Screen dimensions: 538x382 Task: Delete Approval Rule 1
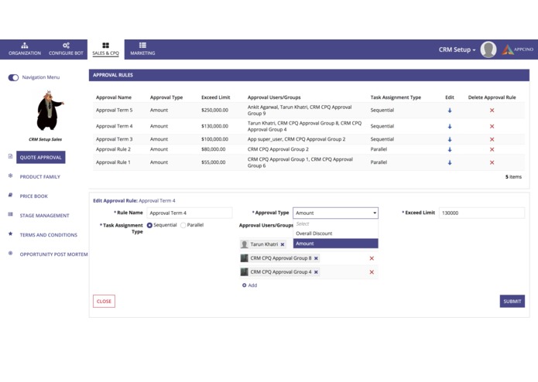click(x=492, y=162)
